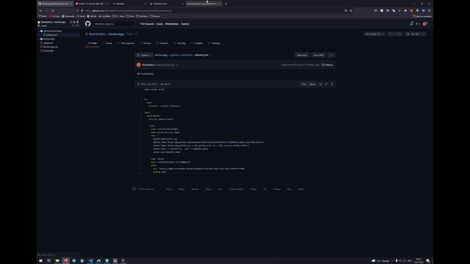470x264 pixels.
Task: Open the Unwatch dropdown arrow
Action: click(382, 34)
